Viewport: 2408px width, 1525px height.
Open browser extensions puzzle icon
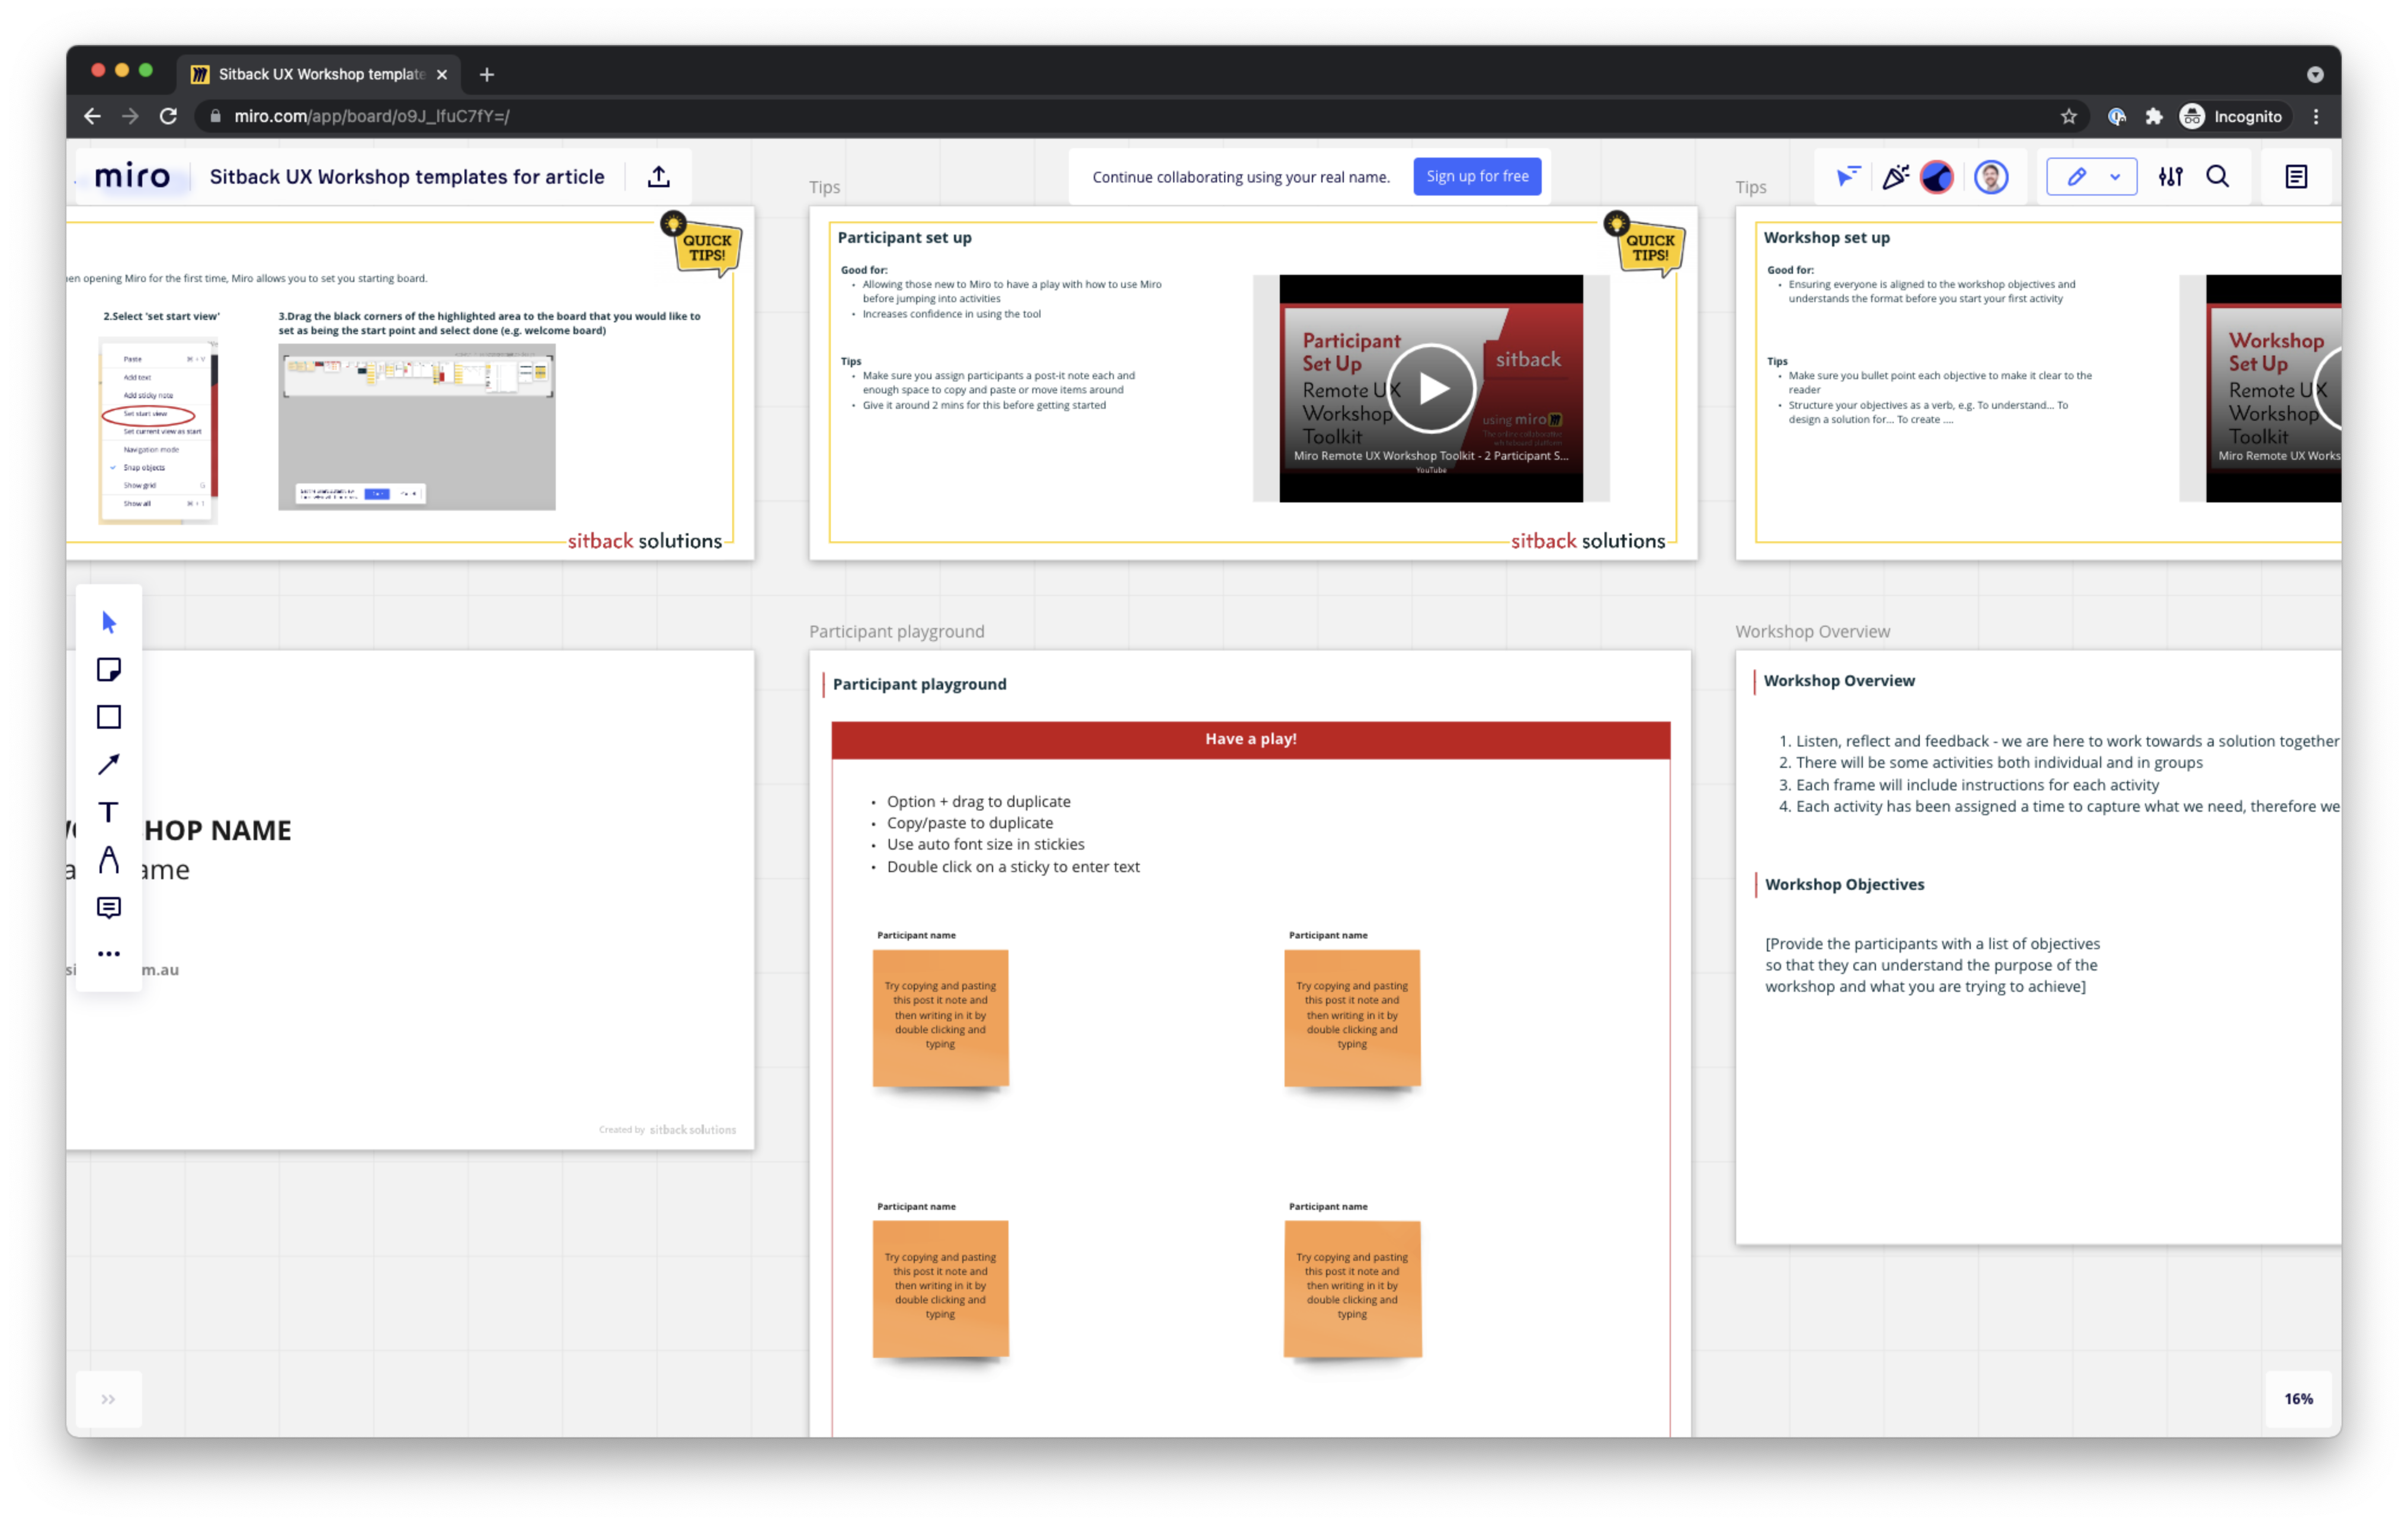tap(2153, 116)
